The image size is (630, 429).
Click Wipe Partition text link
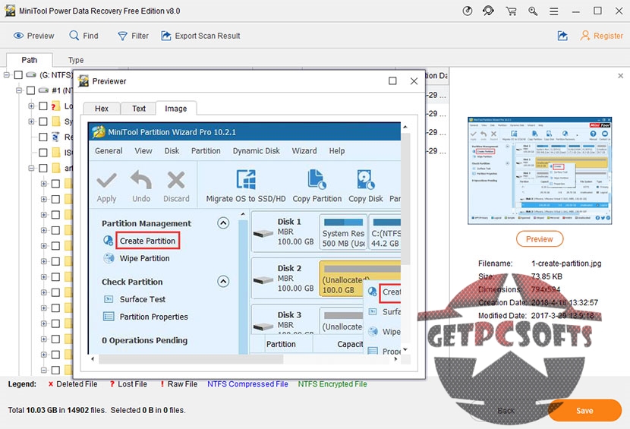(x=145, y=258)
